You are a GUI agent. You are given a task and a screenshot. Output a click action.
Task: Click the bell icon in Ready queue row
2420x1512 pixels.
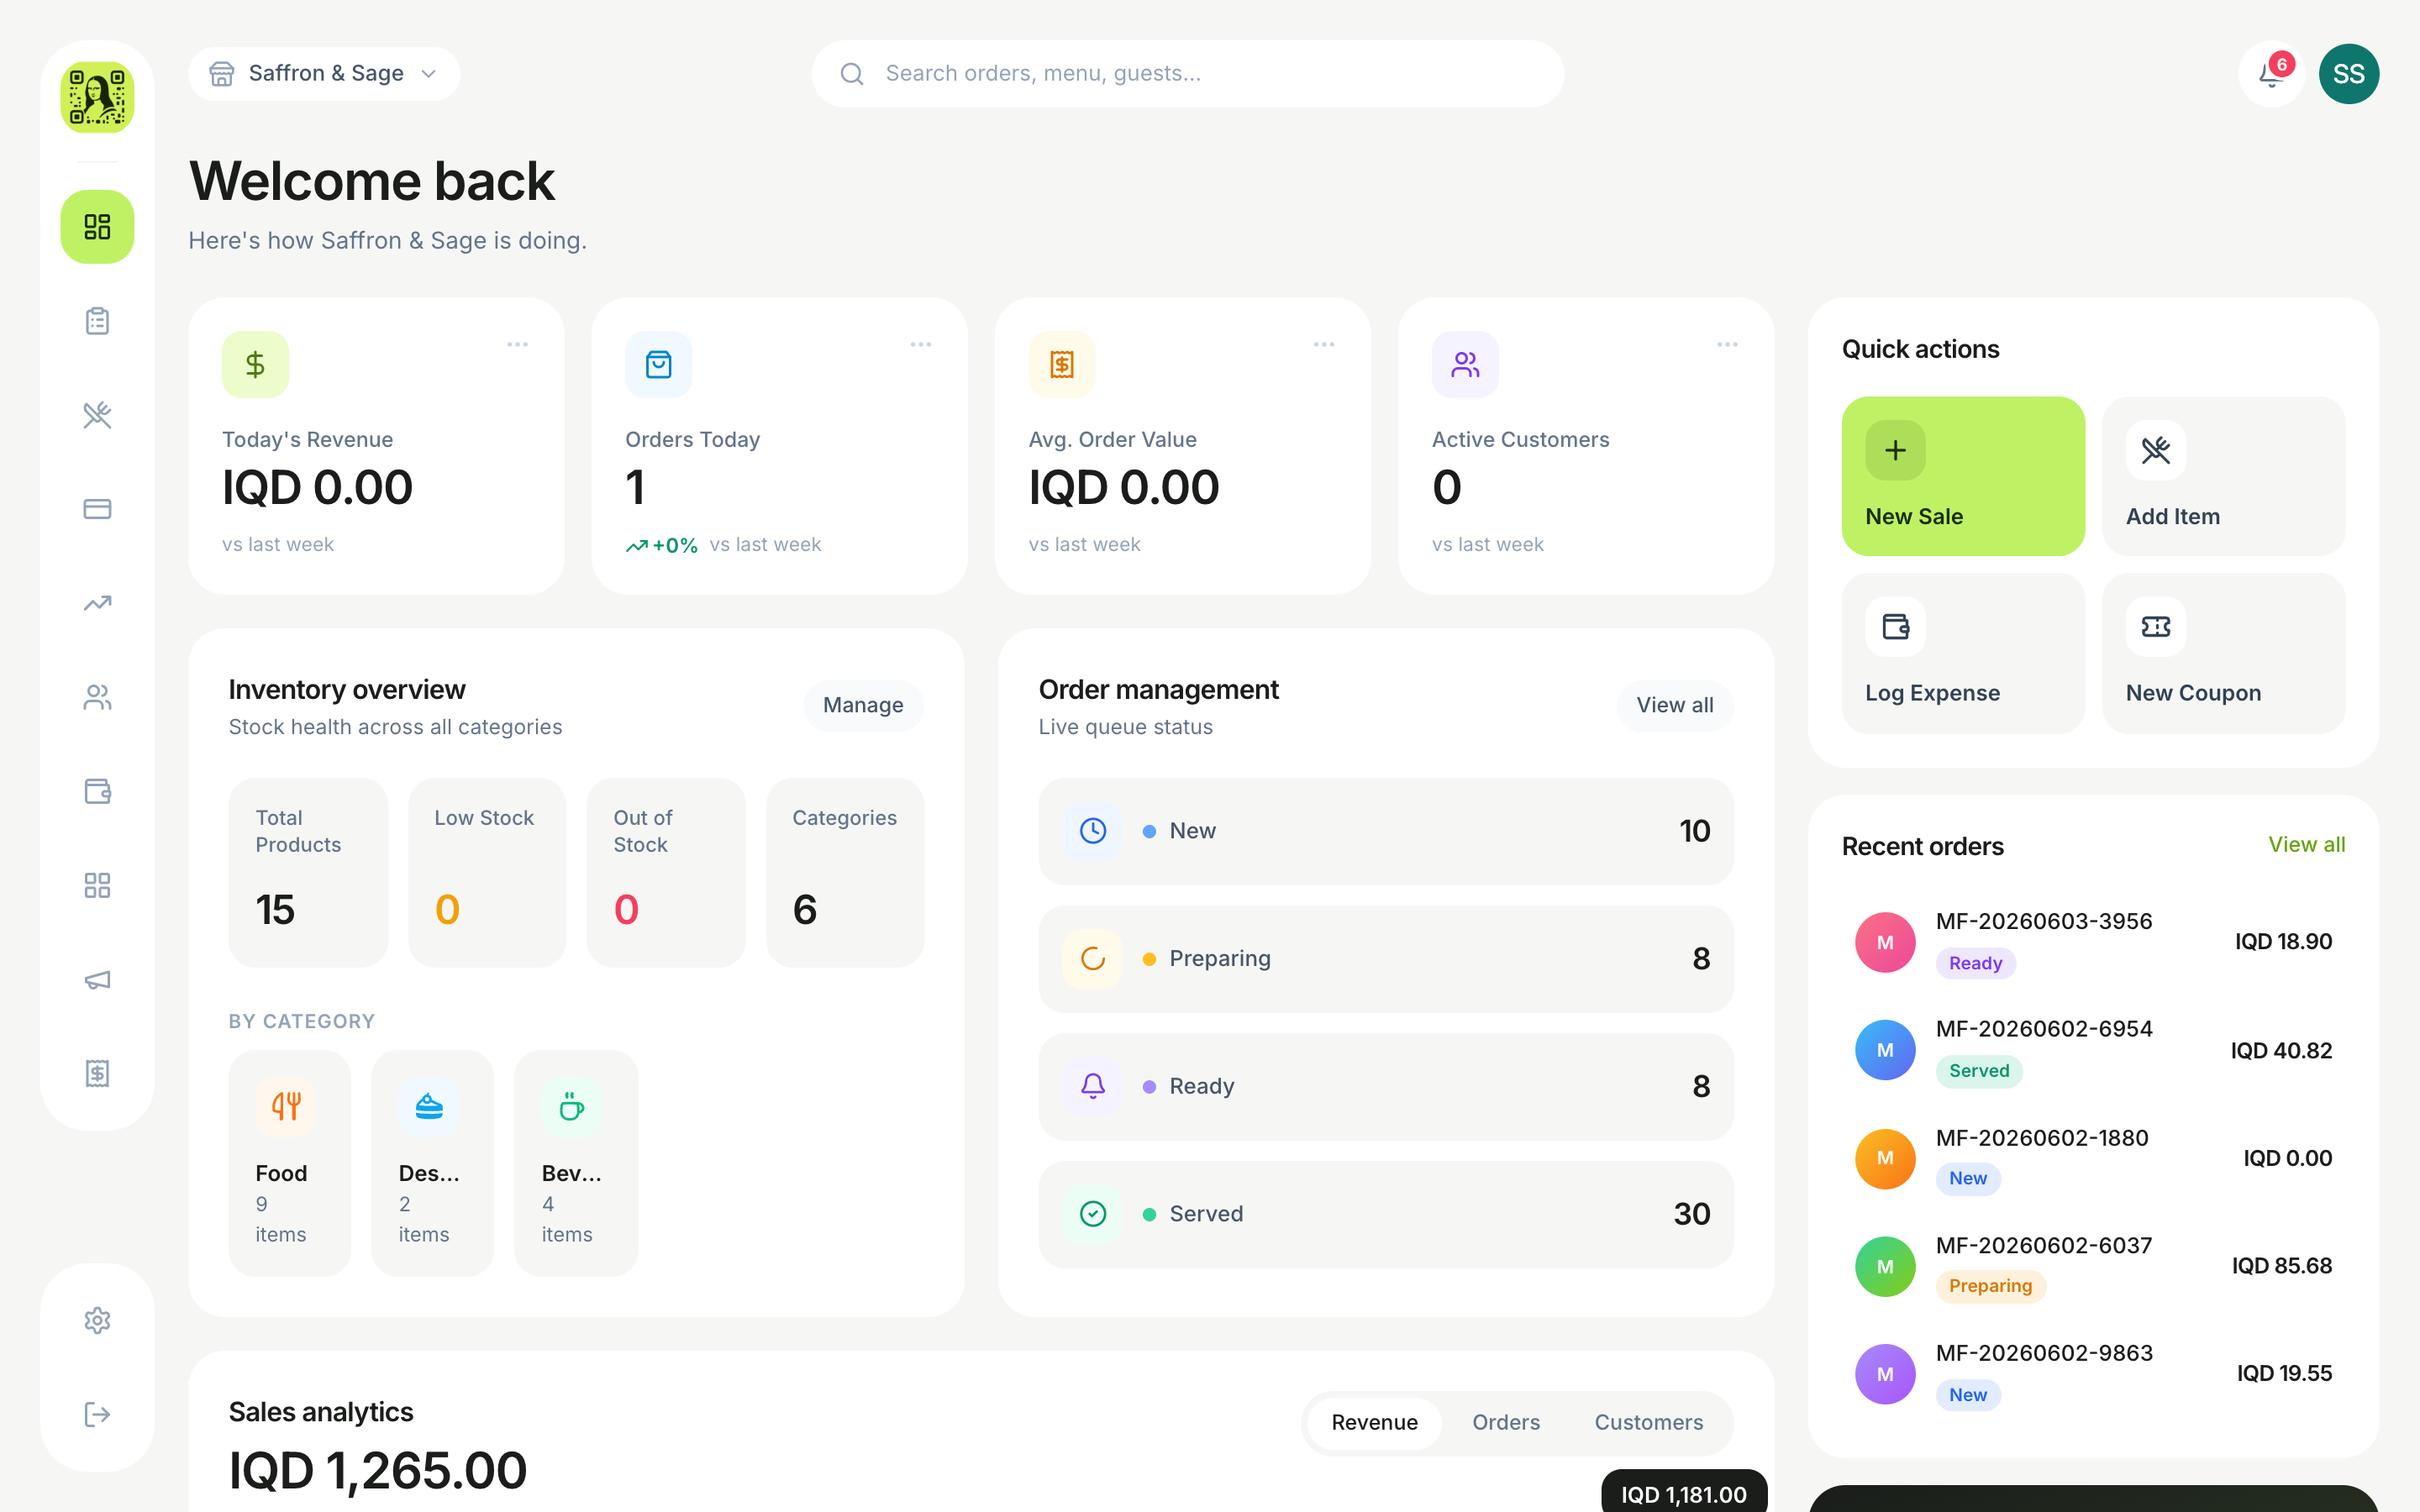(1093, 1086)
